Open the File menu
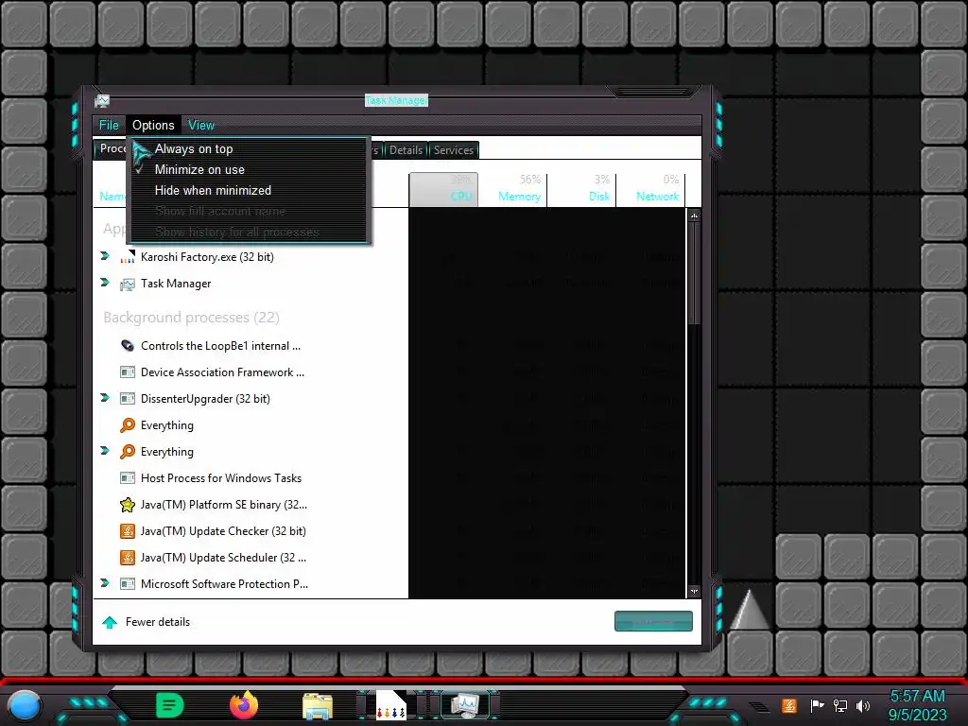 click(110, 126)
